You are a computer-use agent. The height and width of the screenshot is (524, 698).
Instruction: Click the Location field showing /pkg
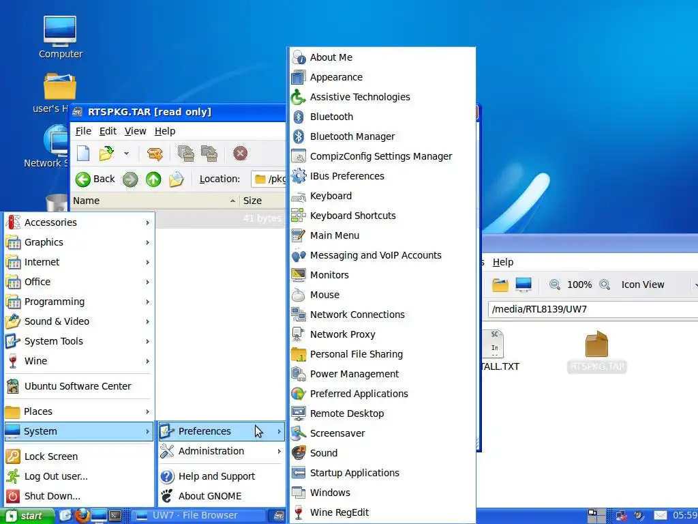269,179
